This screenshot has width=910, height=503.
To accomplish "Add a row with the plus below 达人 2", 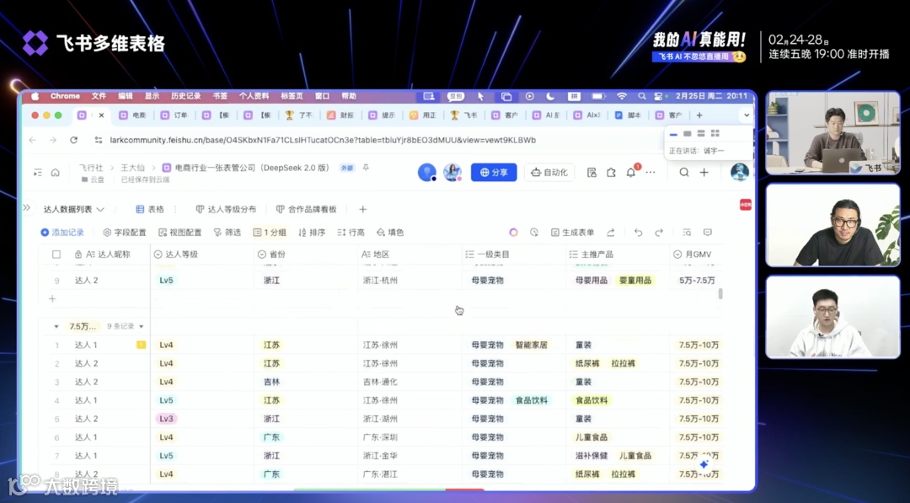I will [x=52, y=299].
